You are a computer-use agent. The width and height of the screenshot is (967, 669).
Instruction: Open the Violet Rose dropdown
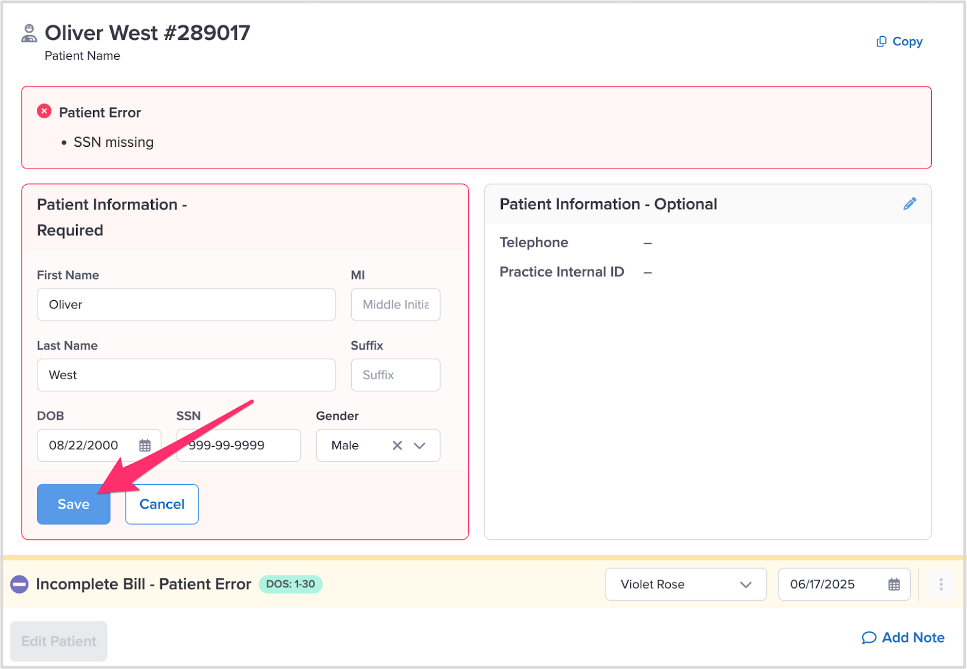686,584
